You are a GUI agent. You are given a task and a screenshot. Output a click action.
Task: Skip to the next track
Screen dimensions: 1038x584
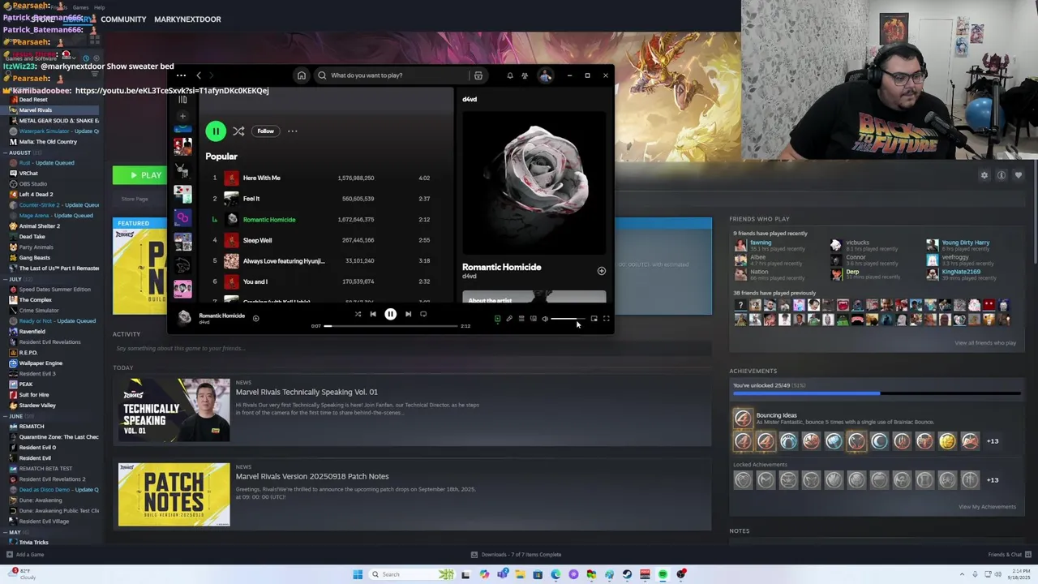pos(408,314)
